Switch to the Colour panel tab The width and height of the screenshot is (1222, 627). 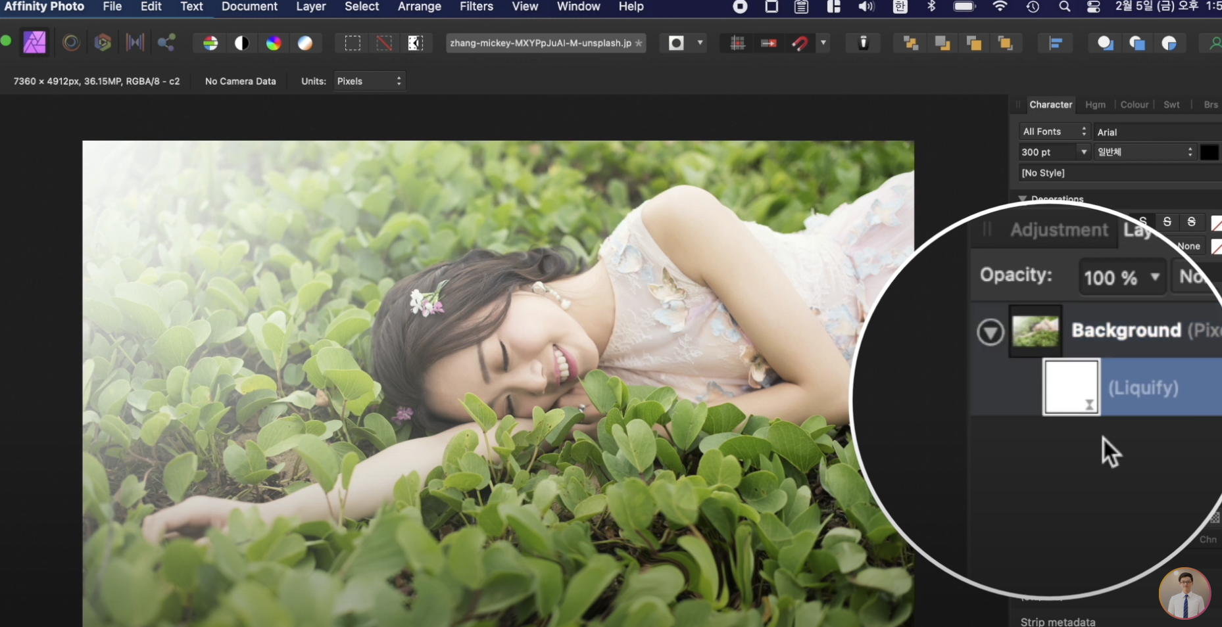[1135, 104]
